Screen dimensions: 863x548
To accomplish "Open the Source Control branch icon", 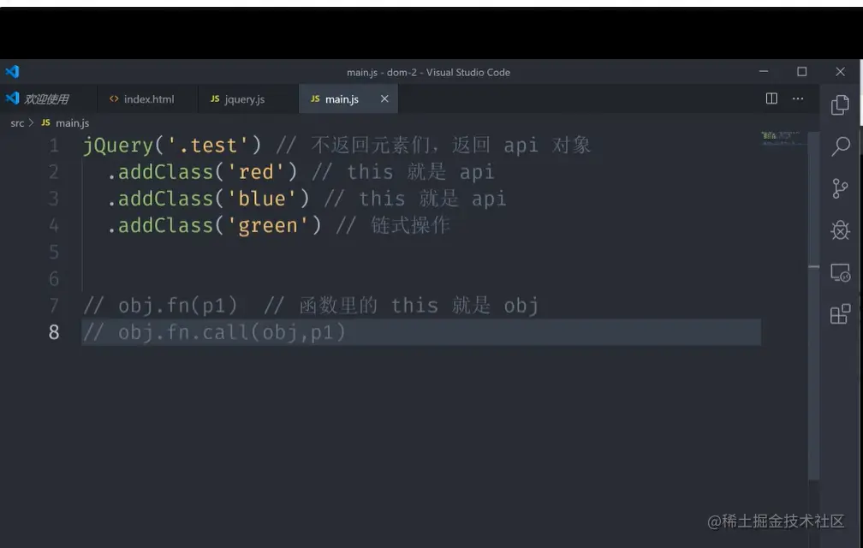I will (x=840, y=188).
